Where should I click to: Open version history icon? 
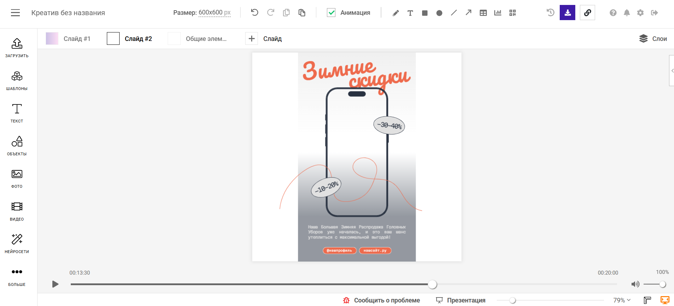tap(550, 13)
